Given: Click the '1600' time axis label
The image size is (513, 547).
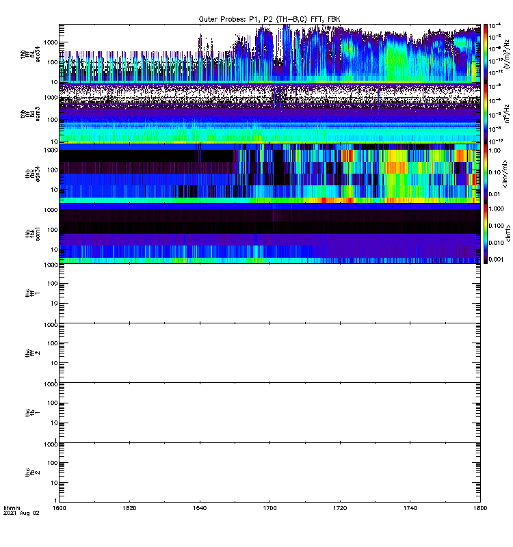Looking at the screenshot, I should (x=60, y=508).
